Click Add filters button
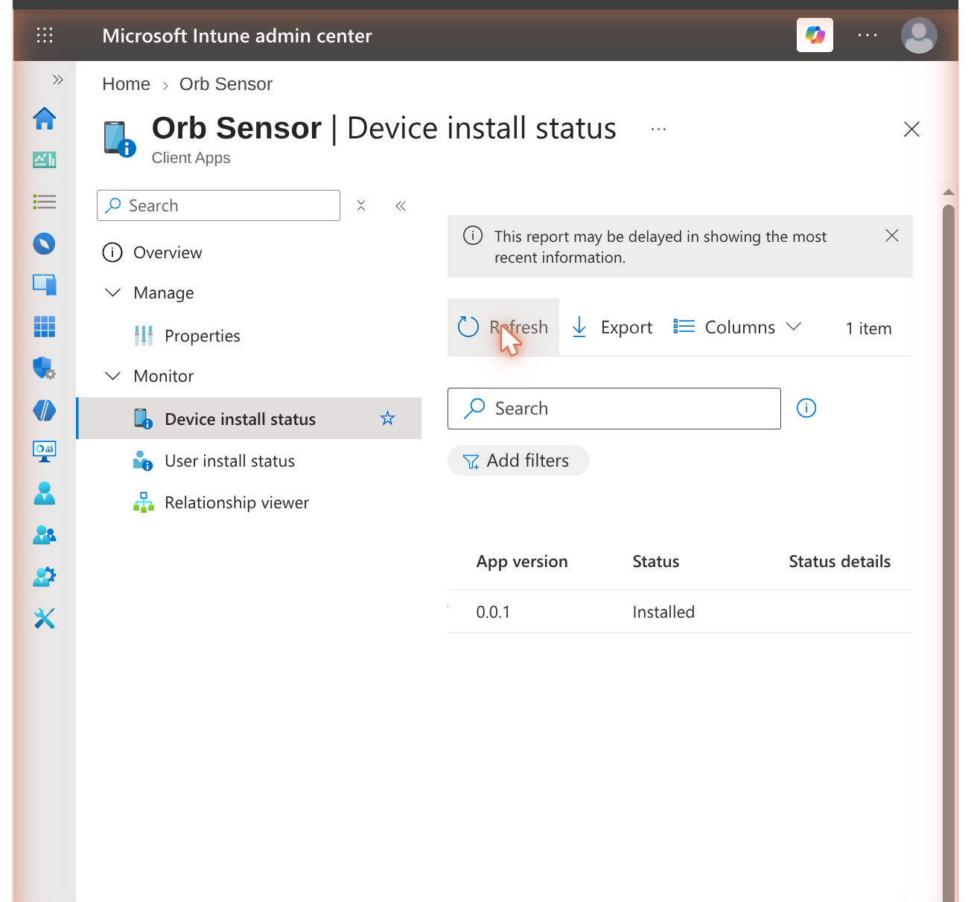The image size is (971, 902). coord(518,461)
